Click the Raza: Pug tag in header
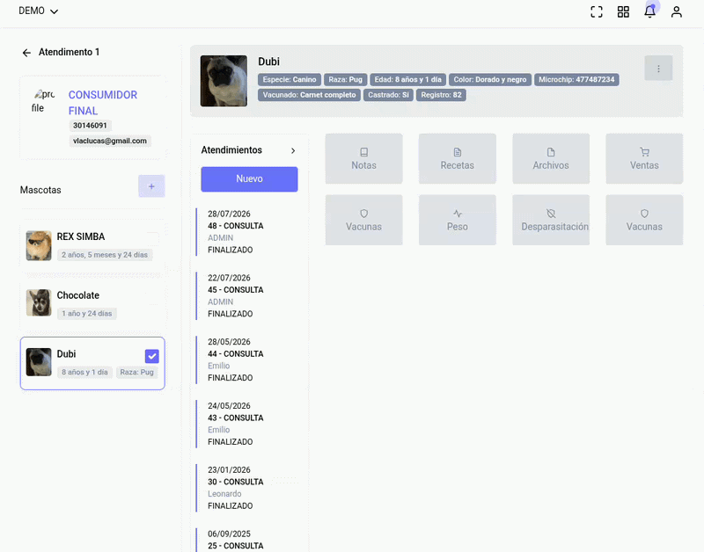The width and height of the screenshot is (704, 552). (x=345, y=79)
